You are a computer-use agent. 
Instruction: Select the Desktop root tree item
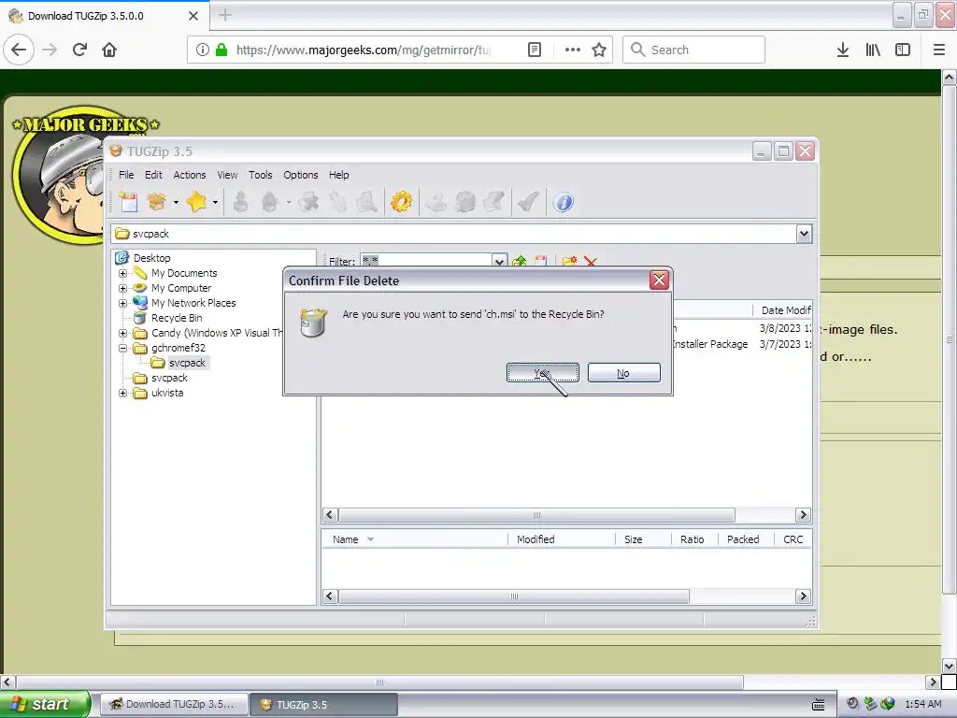152,258
